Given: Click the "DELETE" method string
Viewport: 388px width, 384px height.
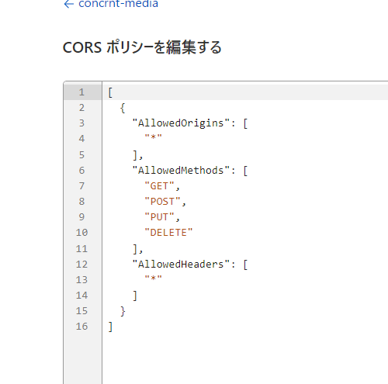Looking at the screenshot, I should point(168,233).
